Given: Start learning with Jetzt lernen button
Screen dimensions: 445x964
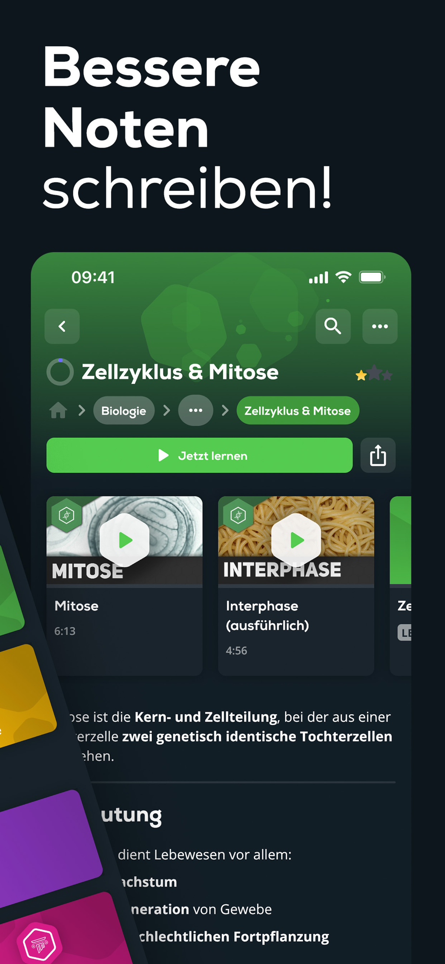Looking at the screenshot, I should pos(199,455).
